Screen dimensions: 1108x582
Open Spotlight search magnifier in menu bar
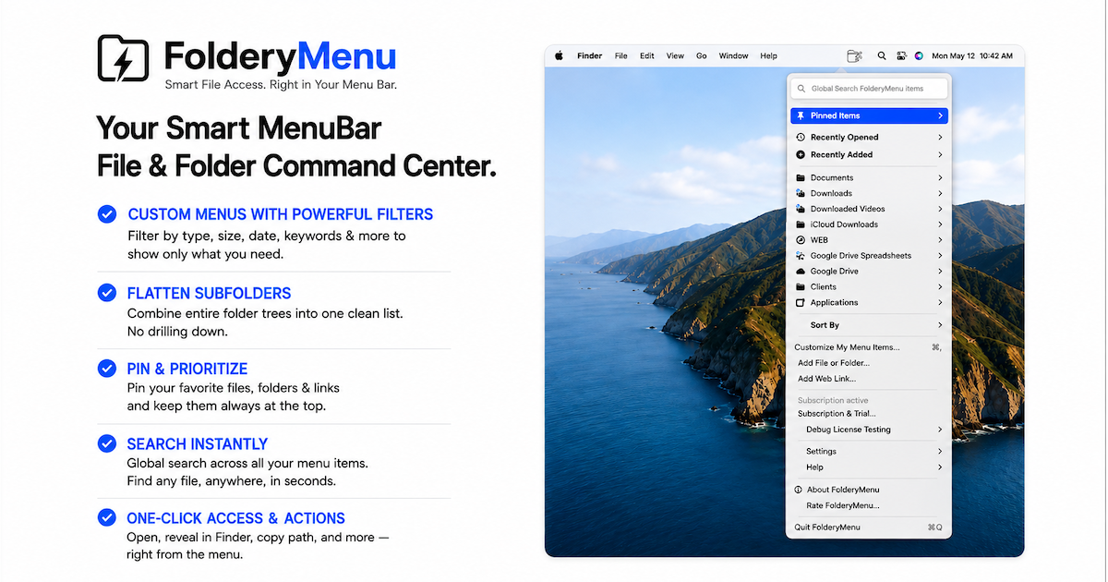tap(882, 55)
